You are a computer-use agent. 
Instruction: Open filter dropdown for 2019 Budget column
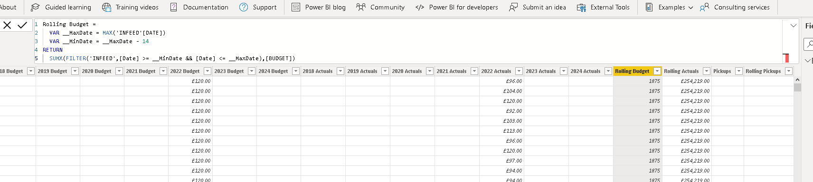tap(75, 71)
